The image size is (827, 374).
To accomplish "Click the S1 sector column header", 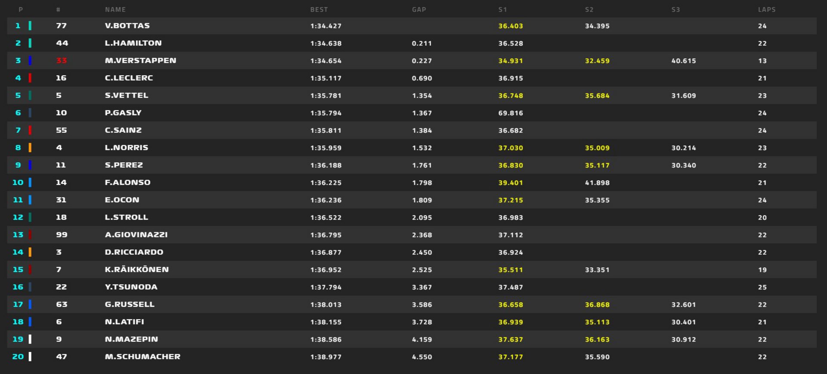I will click(x=503, y=9).
